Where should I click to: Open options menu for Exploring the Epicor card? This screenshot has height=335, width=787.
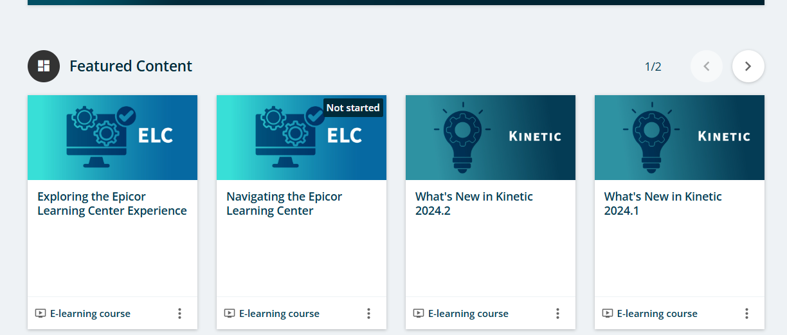(x=179, y=314)
